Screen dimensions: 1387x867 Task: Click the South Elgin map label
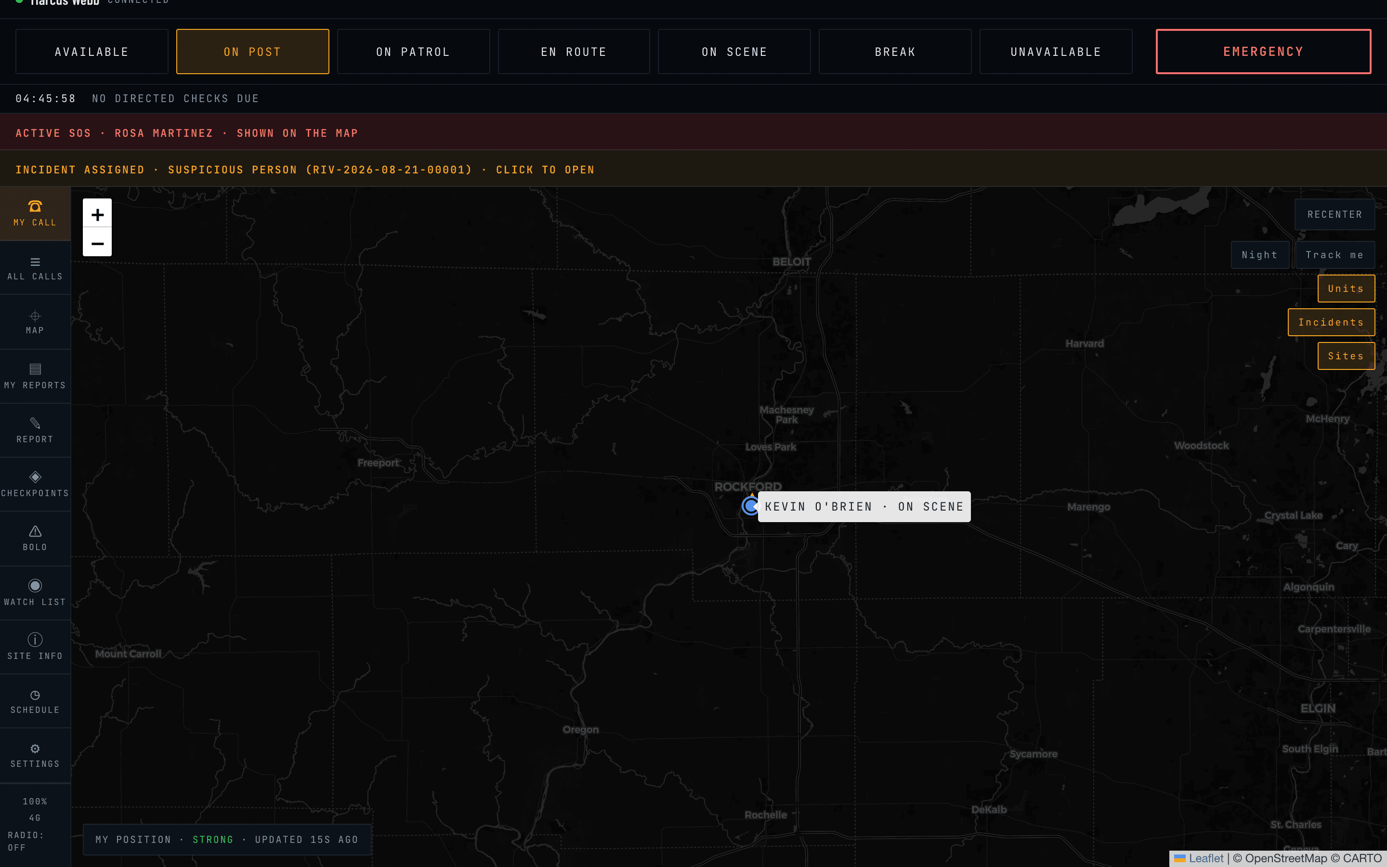click(x=1309, y=749)
